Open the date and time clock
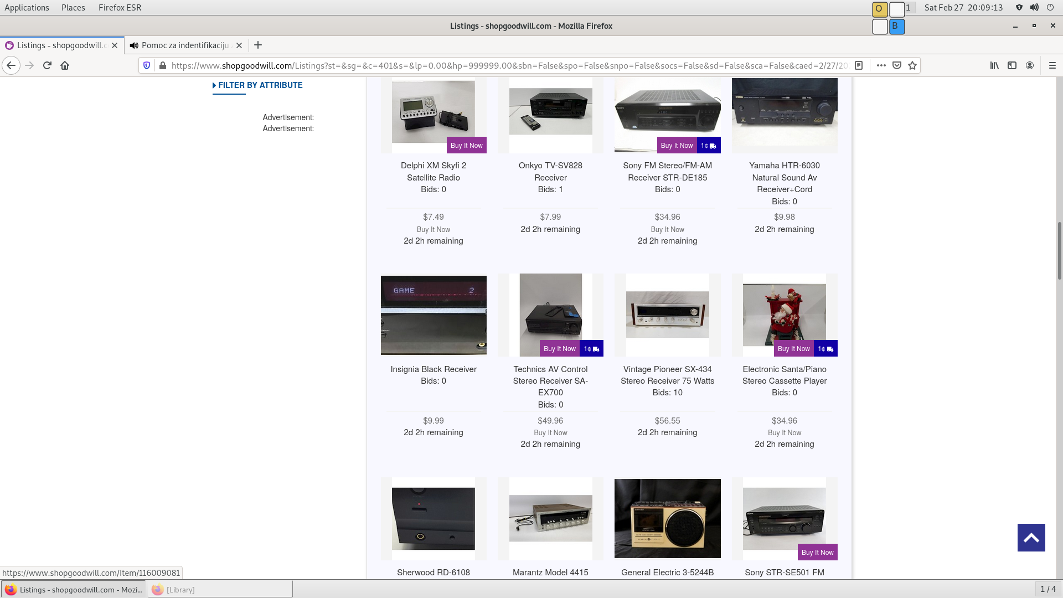Screen dimensions: 1063x598 click(963, 8)
